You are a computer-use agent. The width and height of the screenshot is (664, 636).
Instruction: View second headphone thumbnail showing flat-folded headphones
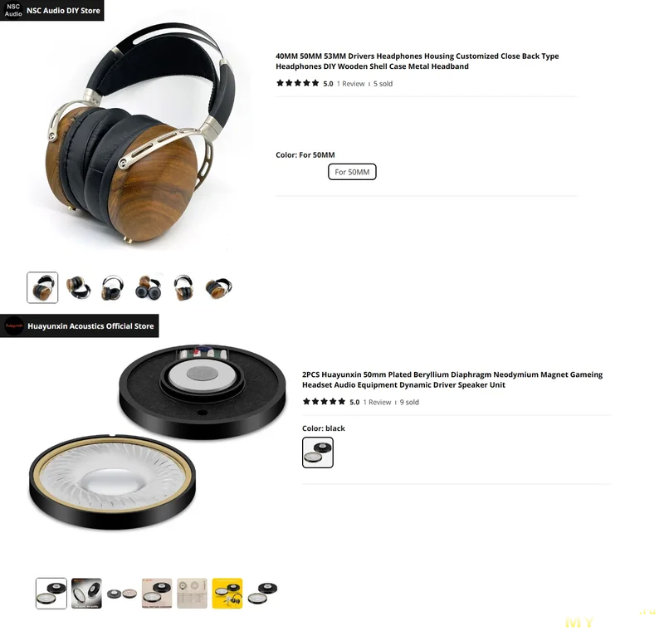(x=78, y=288)
